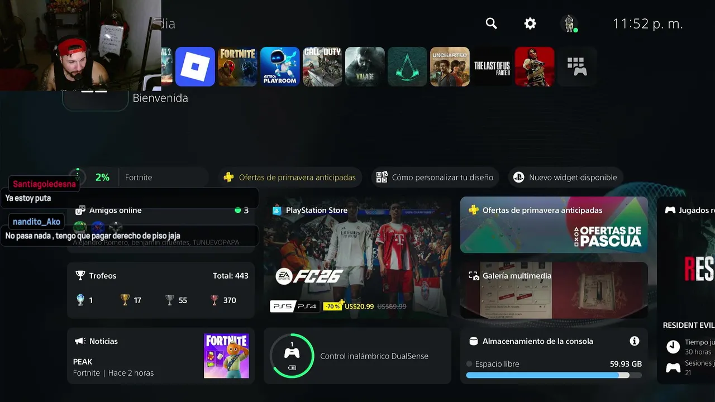Open Nuevo widget disponible pill

click(565, 177)
